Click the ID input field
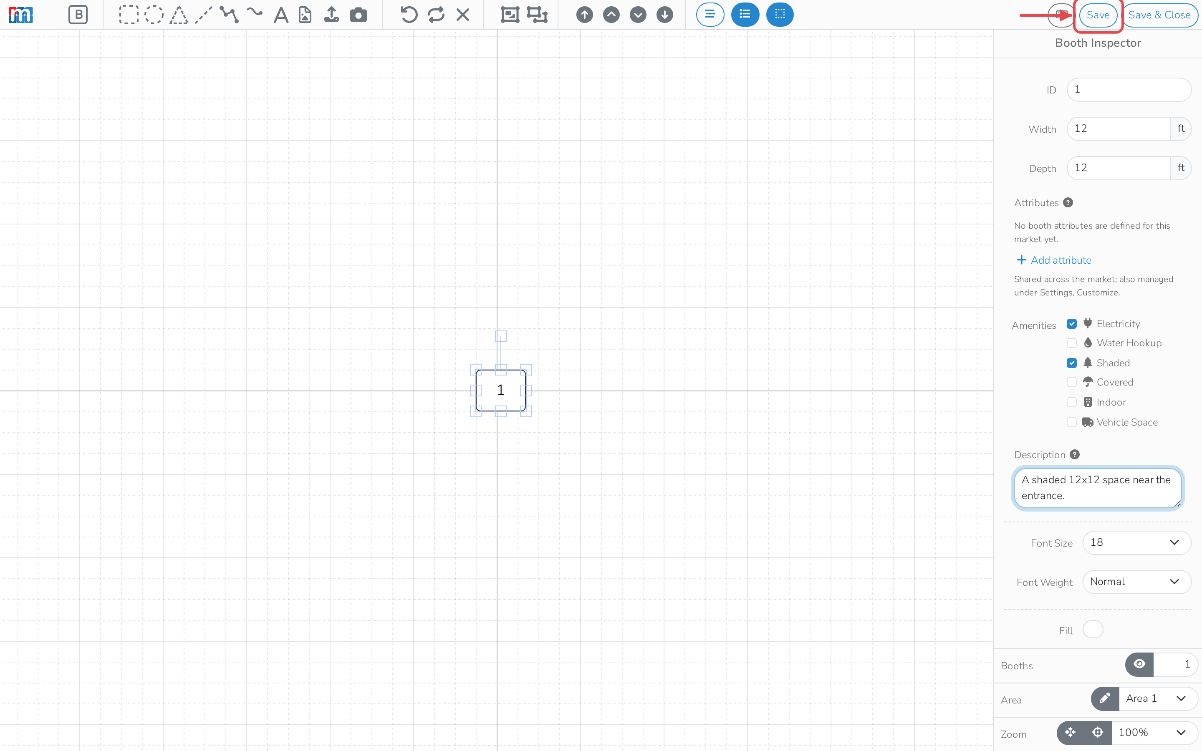1202x751 pixels. tap(1129, 89)
